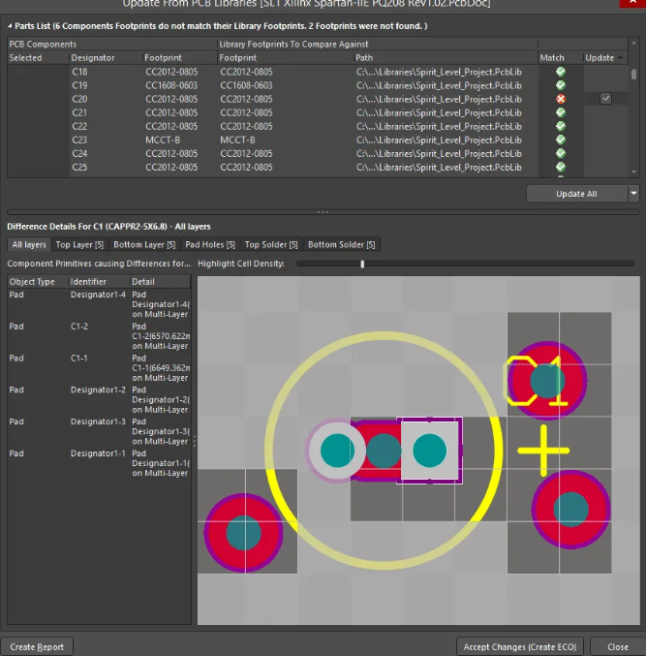Collapse the Parts List section
Screen dimensions: 646x656
point(12,26)
